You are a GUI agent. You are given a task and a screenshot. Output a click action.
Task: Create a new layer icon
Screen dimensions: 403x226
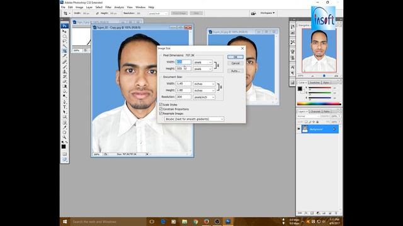click(330, 213)
